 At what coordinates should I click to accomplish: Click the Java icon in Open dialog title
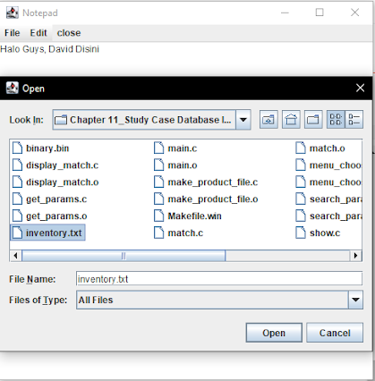[x=13, y=88]
